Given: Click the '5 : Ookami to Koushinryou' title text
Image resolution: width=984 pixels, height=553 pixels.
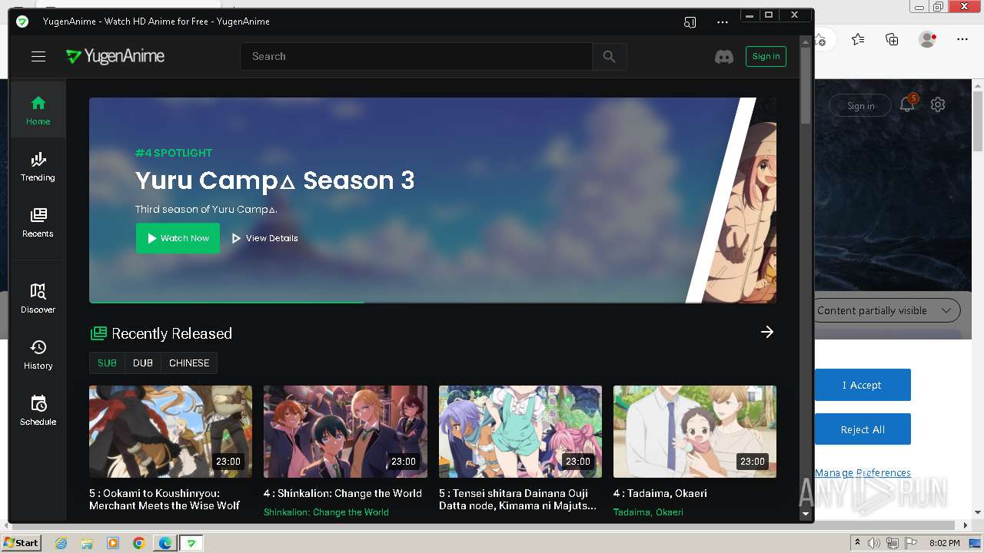Looking at the screenshot, I should point(165,499).
